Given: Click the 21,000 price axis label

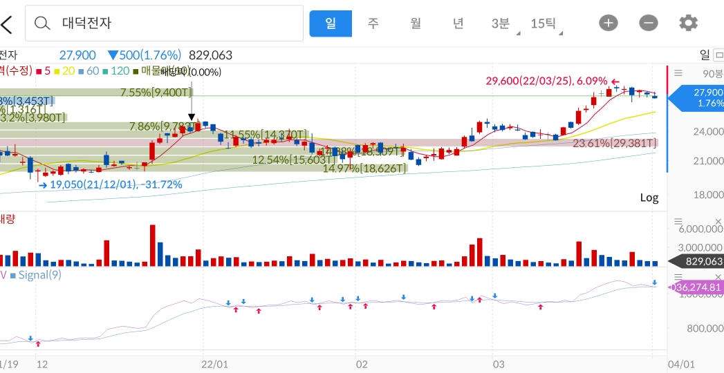Looking at the screenshot, I should click(x=708, y=160).
